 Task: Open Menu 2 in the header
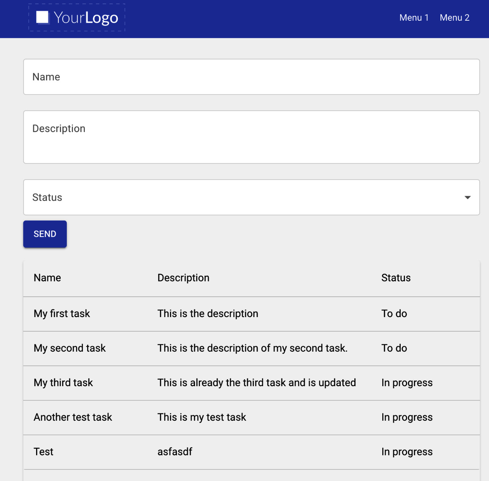coord(454,18)
